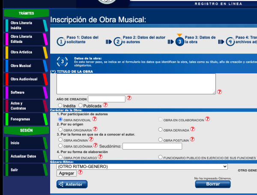Screen dimensions: 257x195
Task: Select the Publicada radio button
Action: coord(81,105)
